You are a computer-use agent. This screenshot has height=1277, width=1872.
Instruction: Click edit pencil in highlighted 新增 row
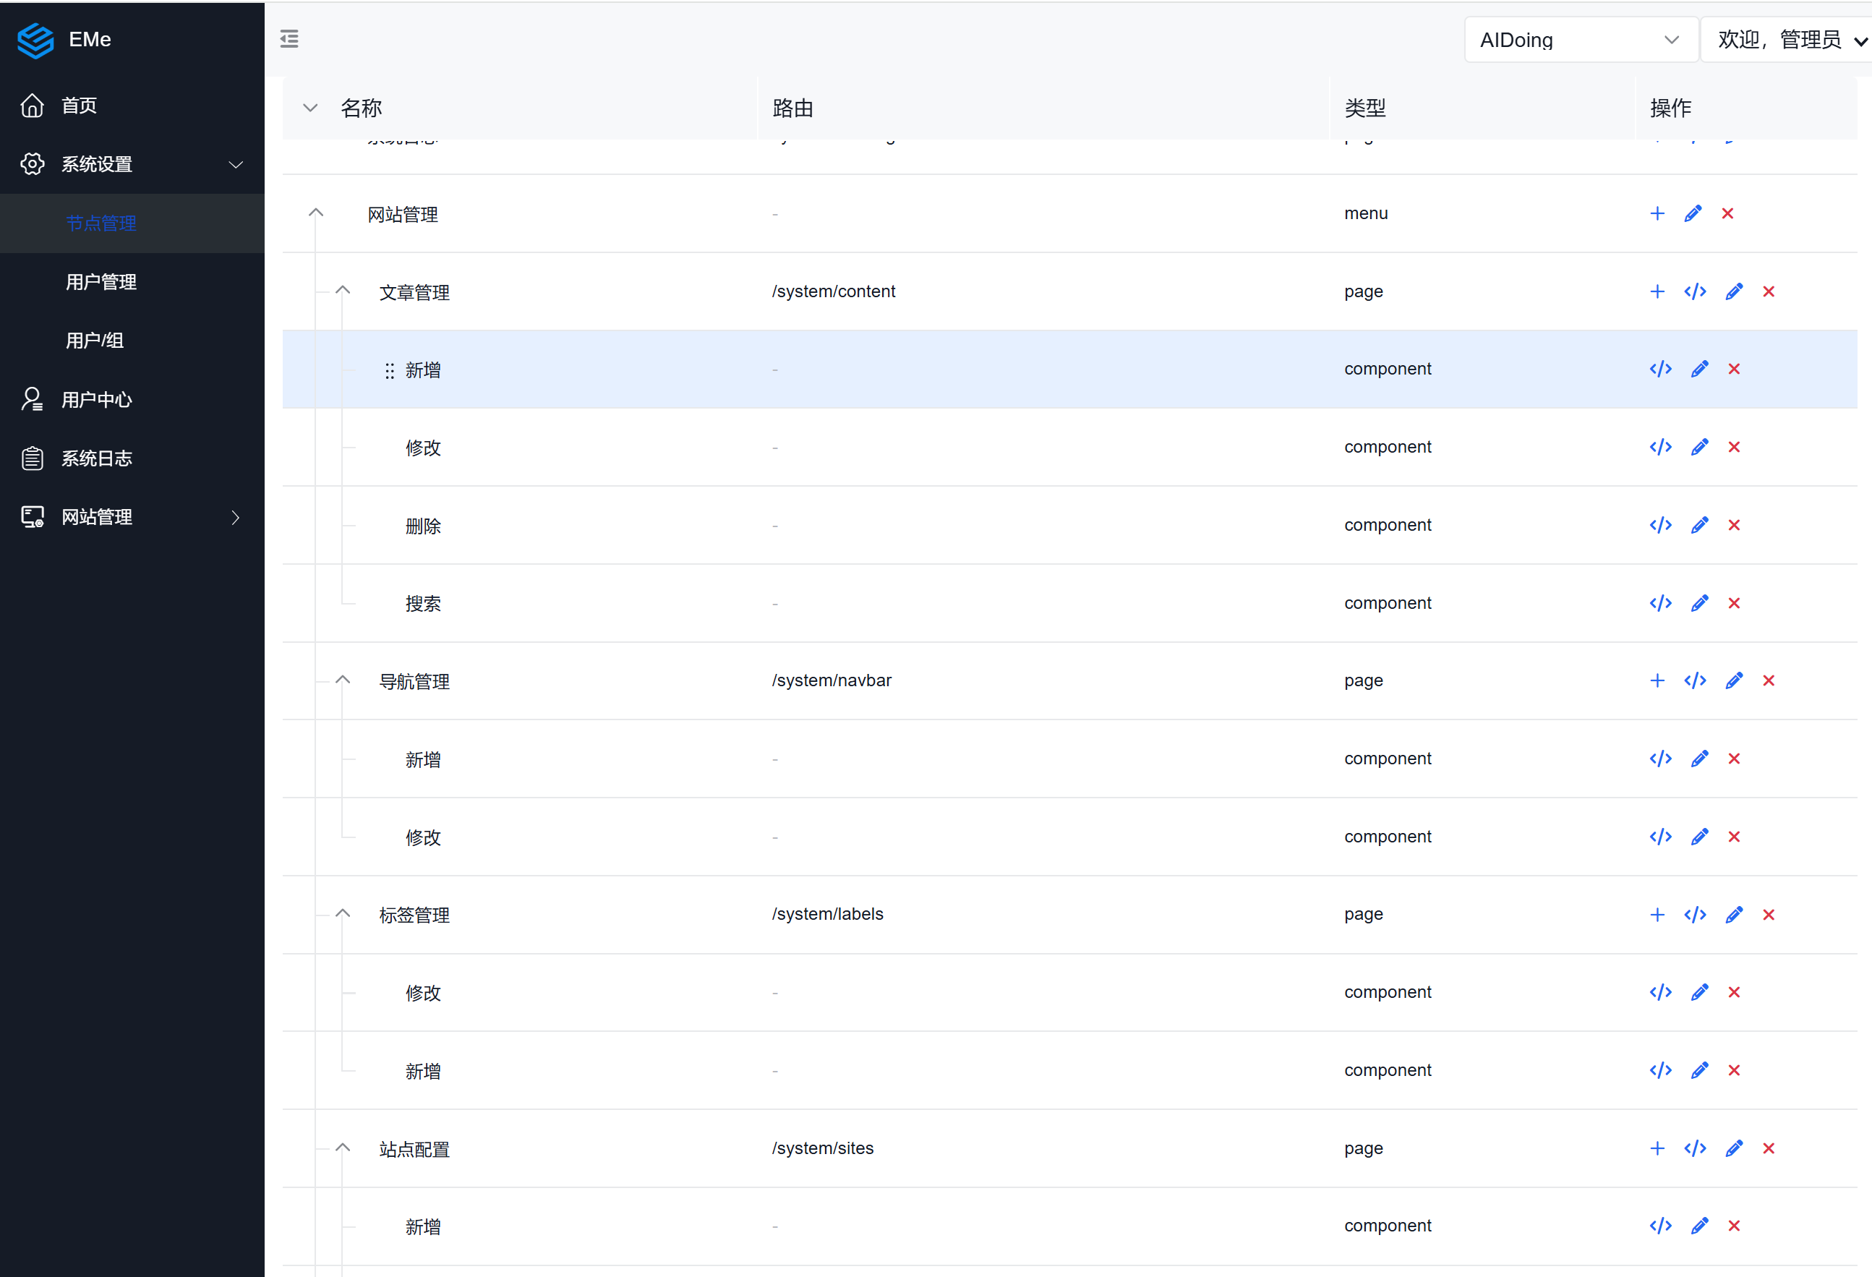tap(1698, 369)
